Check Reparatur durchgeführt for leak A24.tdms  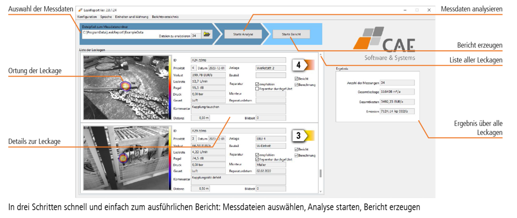point(257,88)
